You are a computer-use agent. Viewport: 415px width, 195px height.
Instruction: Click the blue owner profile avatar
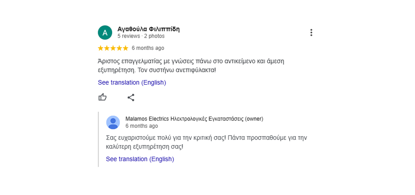[x=113, y=122]
